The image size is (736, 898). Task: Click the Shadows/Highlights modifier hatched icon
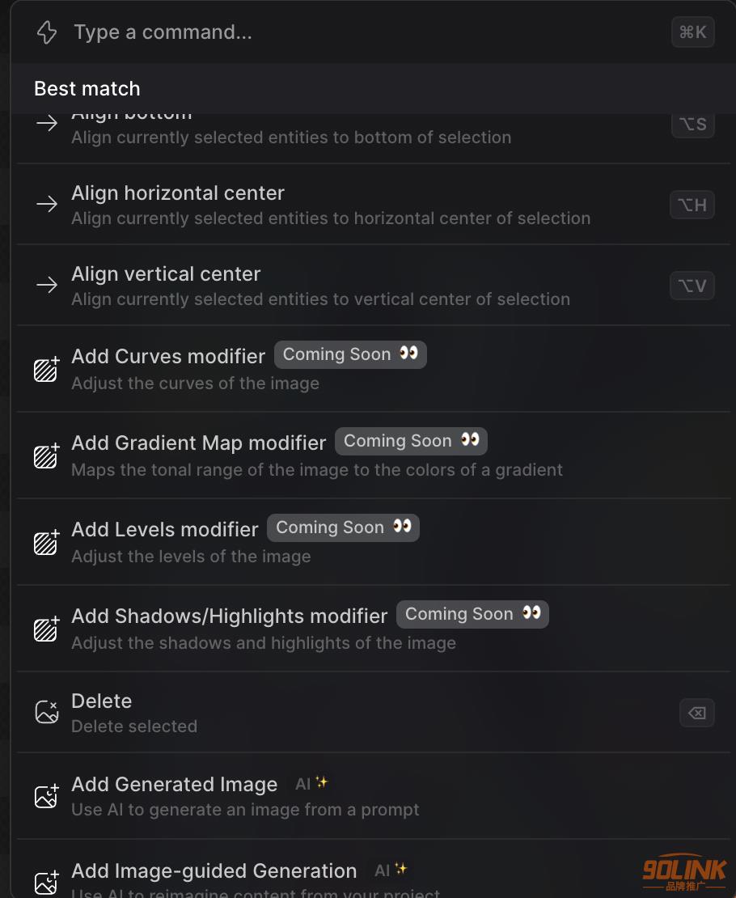46,629
